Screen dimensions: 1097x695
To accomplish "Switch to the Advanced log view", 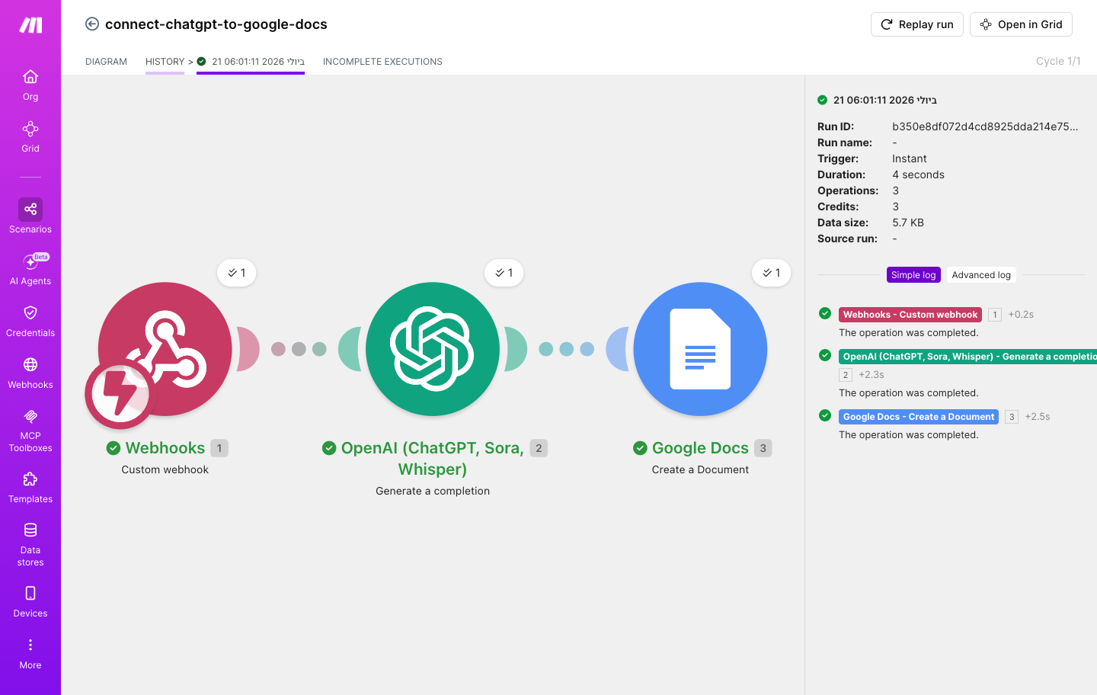I will 981,275.
